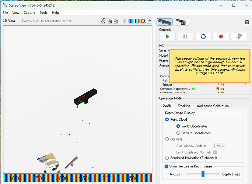The height and width of the screenshot is (184, 252).
Task: Click the round target icon at top right
Action: (247, 22)
